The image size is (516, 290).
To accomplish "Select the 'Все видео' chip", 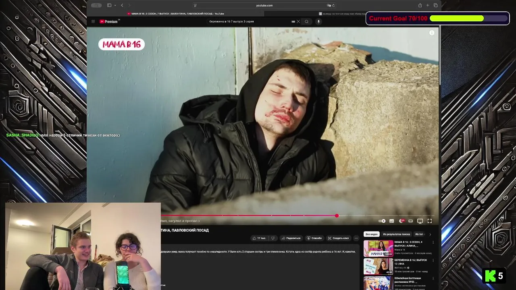I will 371,234.
